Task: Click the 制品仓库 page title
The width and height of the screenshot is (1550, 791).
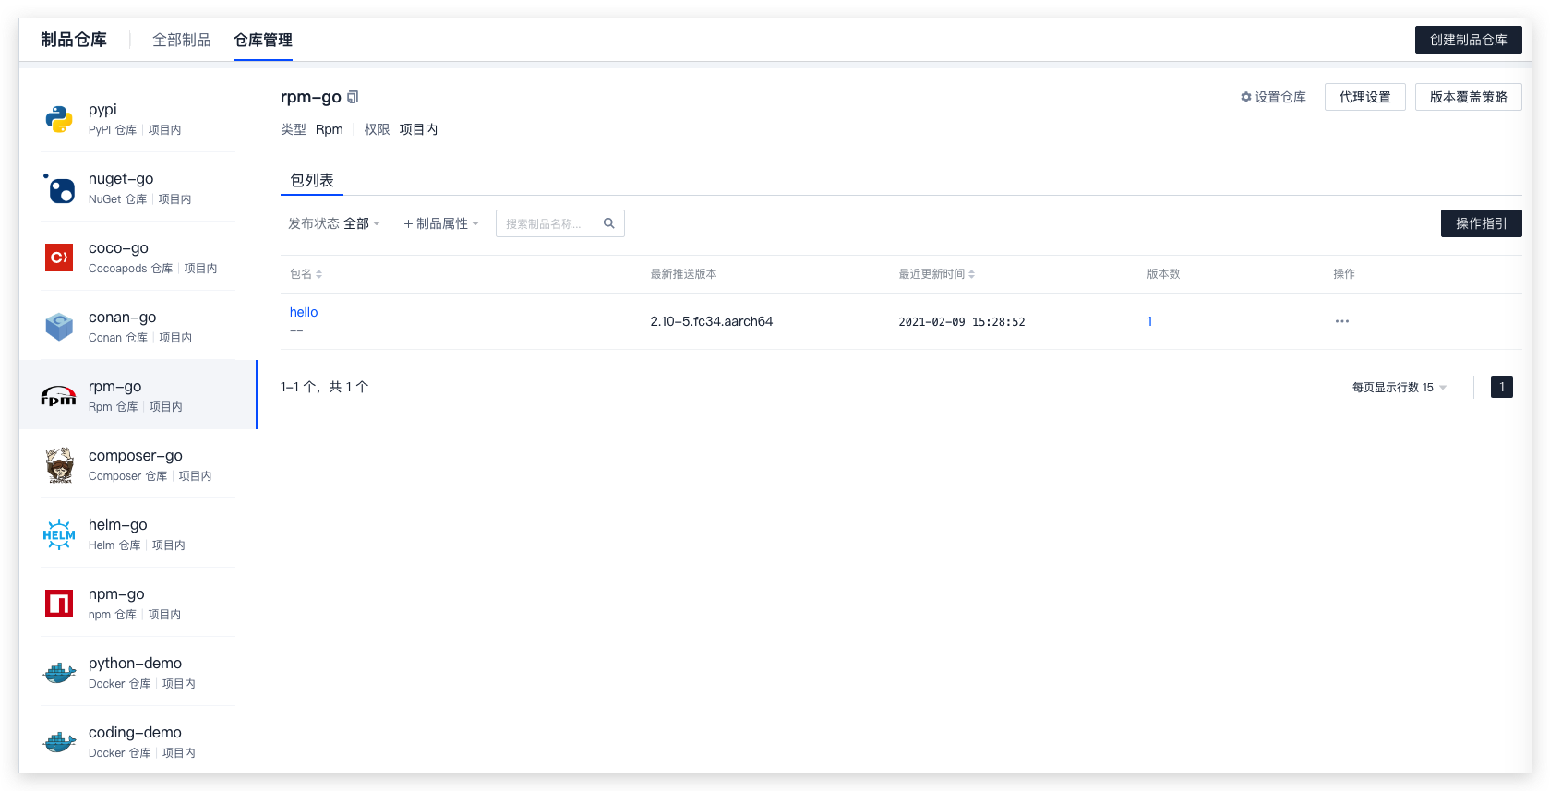Action: 74,40
